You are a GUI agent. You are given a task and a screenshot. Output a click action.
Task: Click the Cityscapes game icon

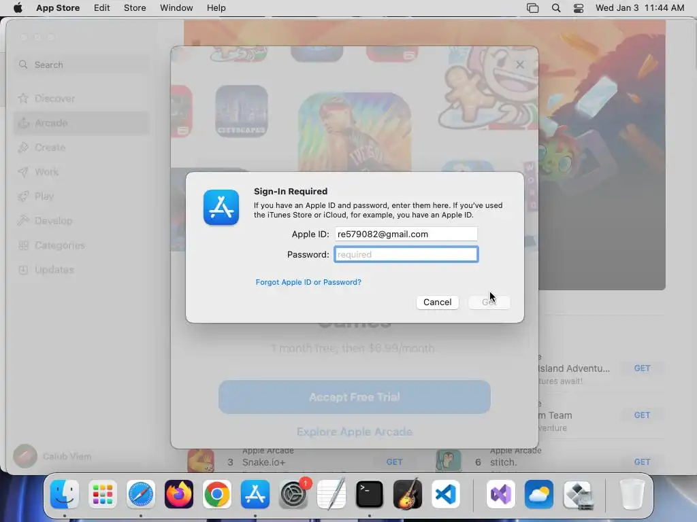242,111
